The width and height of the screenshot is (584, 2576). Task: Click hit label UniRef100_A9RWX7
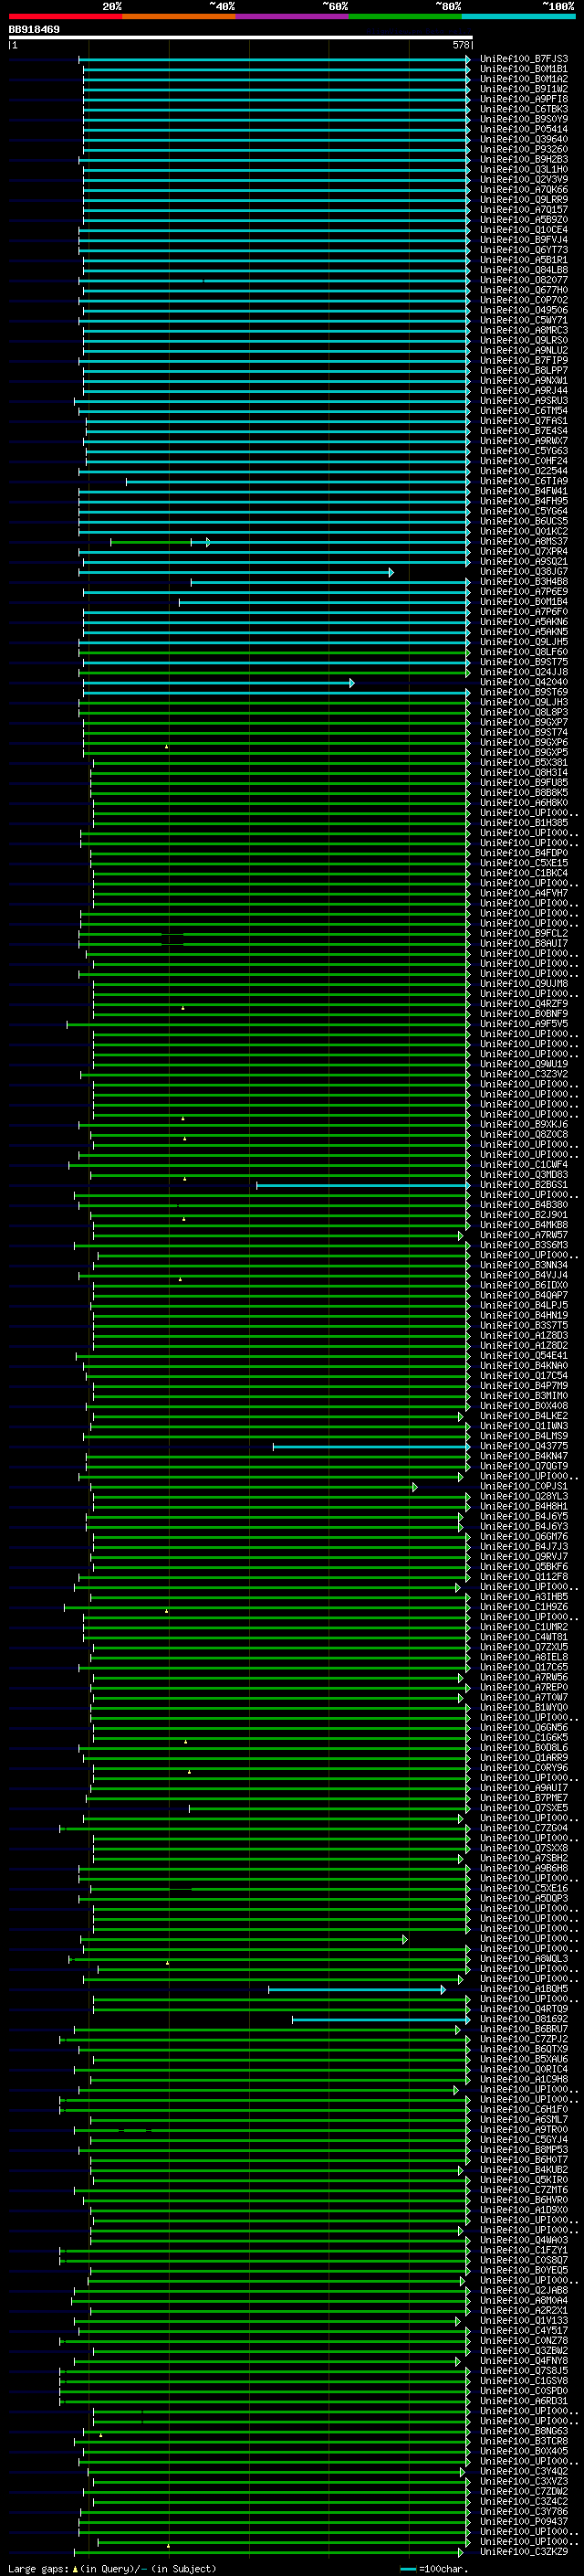pos(524,441)
